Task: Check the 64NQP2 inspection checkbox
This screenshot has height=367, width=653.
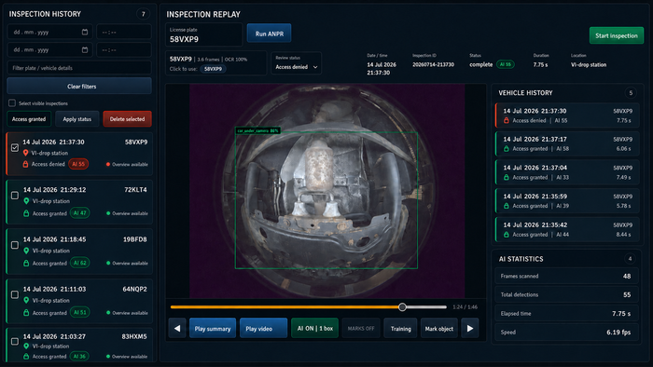Action: 15,294
